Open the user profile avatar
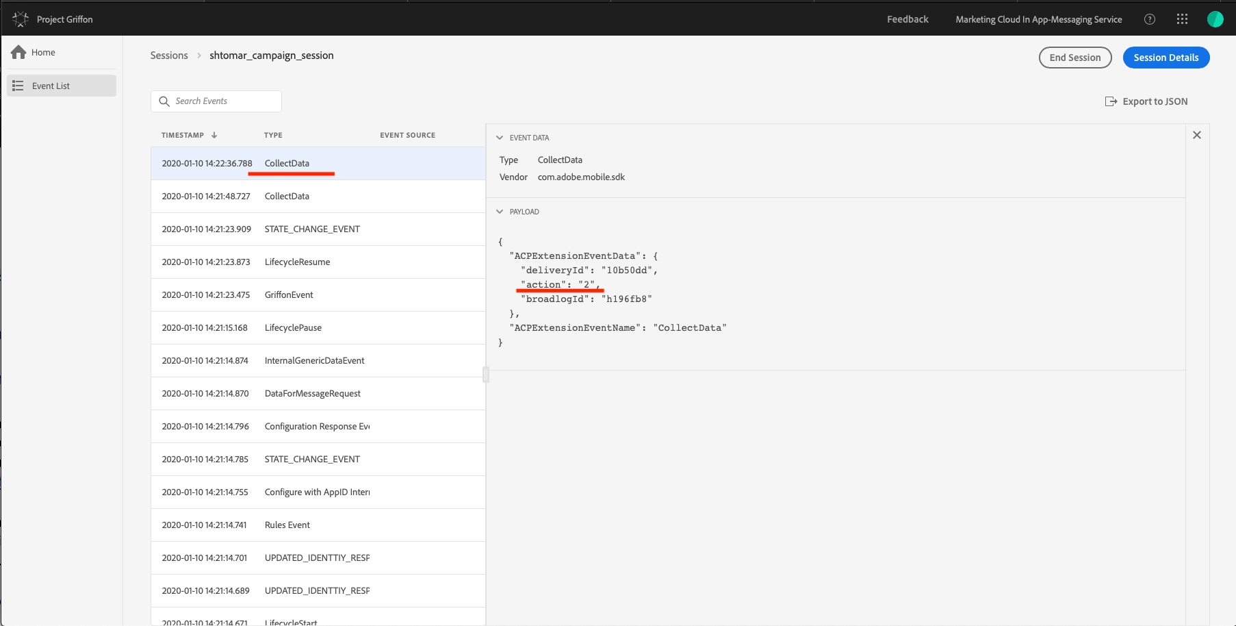 pyautogui.click(x=1215, y=19)
